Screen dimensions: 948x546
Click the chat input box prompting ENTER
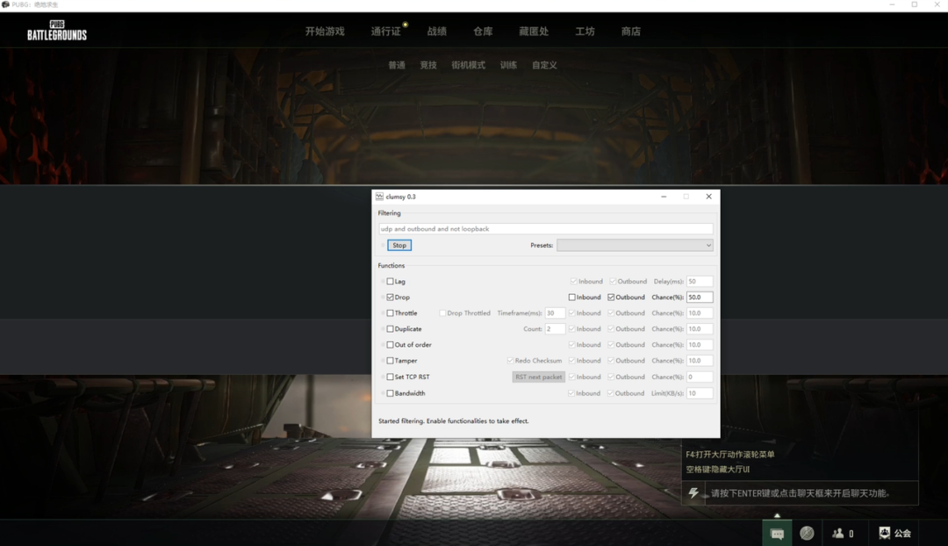811,492
